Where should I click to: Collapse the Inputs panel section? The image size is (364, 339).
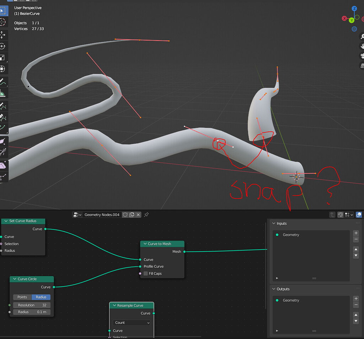click(274, 224)
